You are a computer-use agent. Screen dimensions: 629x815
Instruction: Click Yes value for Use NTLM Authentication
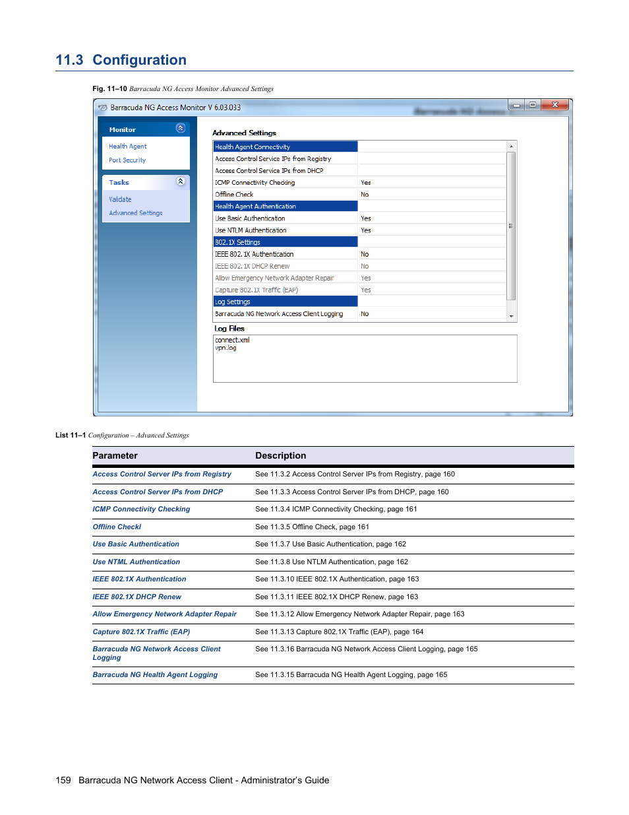tap(366, 230)
